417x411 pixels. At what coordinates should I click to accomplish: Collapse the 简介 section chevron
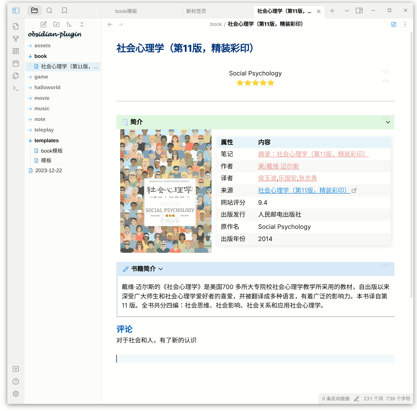388,122
